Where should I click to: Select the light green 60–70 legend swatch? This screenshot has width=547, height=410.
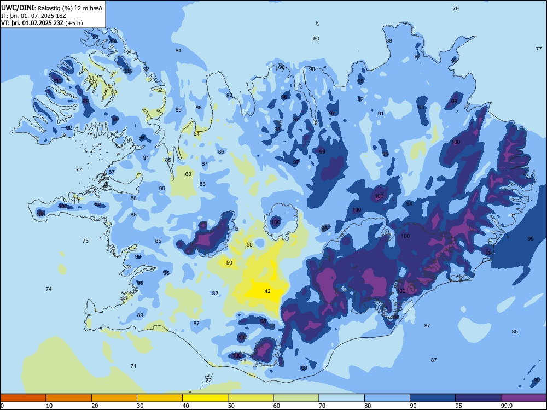coord(296,398)
